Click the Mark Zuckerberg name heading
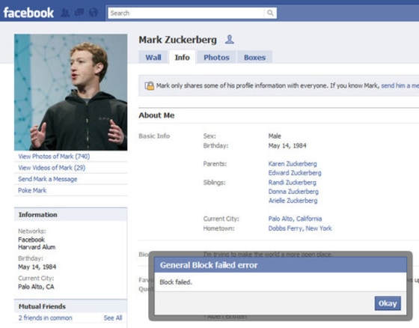 (x=178, y=40)
